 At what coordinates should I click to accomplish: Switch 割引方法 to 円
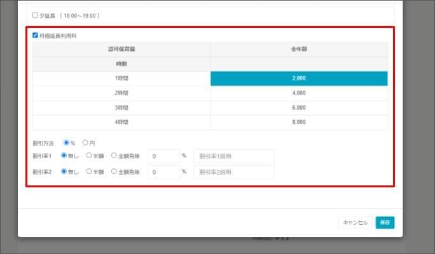point(85,143)
